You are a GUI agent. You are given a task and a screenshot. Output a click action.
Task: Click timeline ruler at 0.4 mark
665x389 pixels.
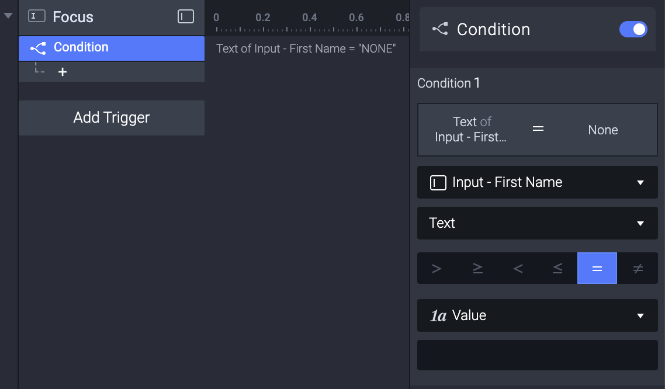tap(310, 18)
